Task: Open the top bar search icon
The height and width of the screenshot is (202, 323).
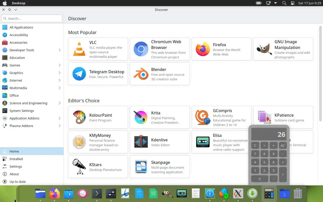Action: click(284, 3)
